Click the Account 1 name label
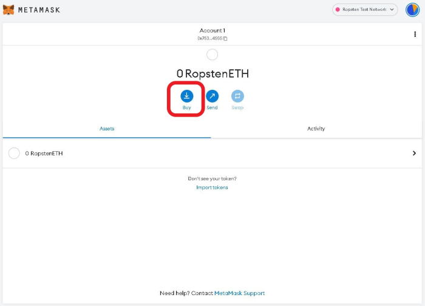This screenshot has width=425, height=306. pos(212,30)
